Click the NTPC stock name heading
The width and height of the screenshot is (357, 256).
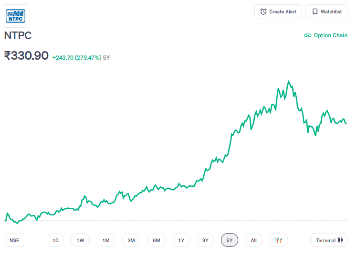coord(18,35)
